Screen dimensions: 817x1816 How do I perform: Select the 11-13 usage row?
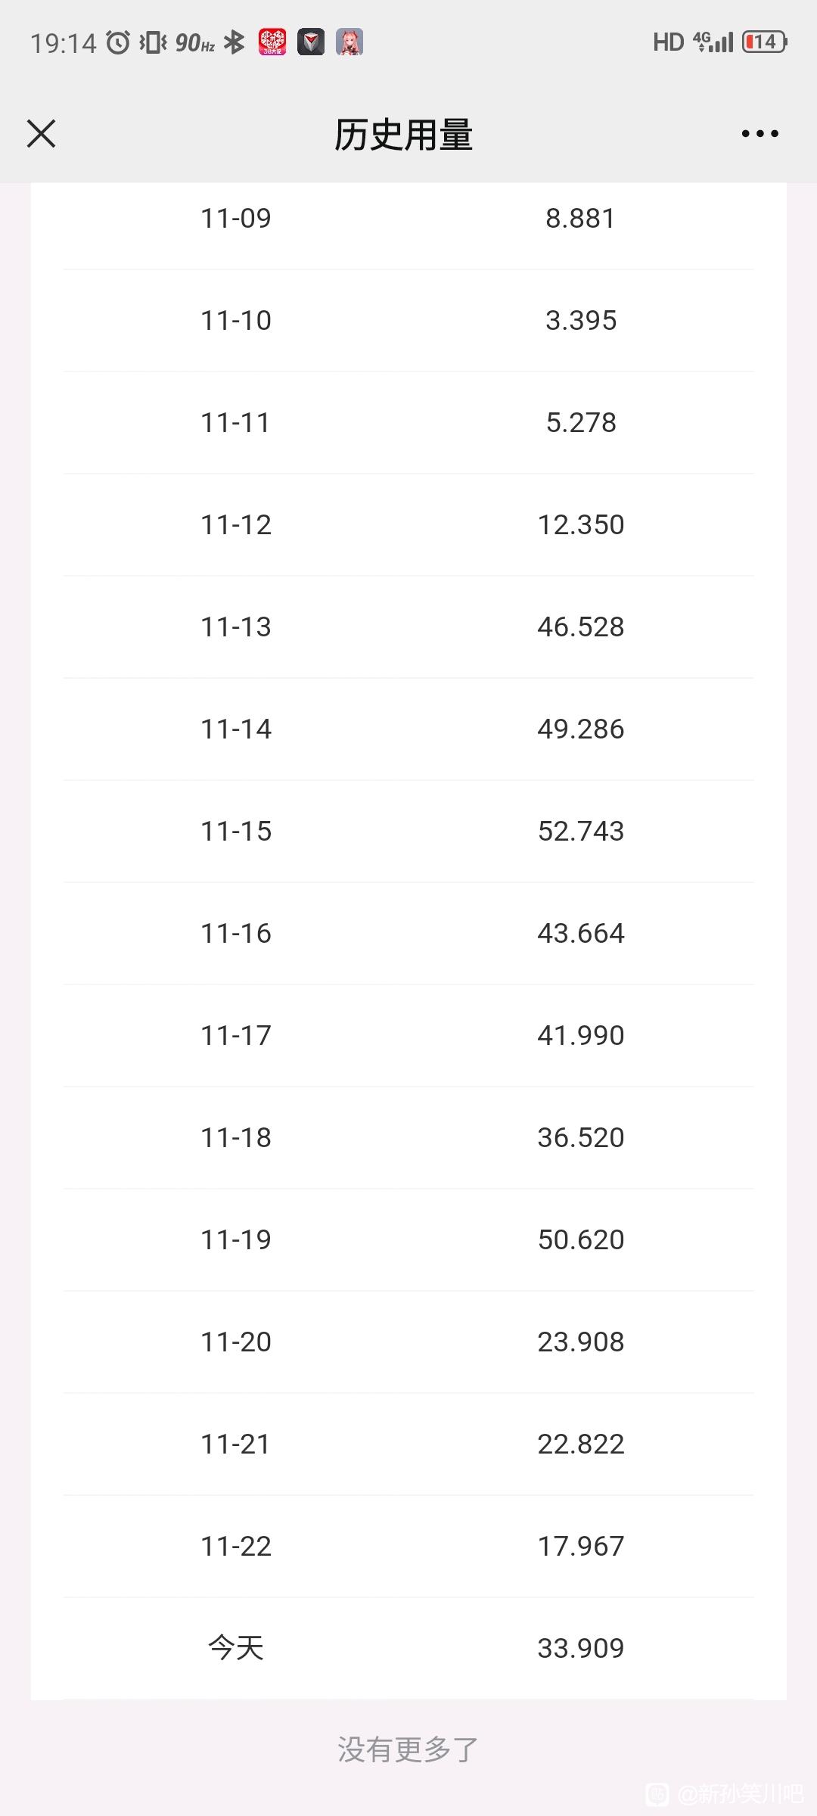[408, 627]
